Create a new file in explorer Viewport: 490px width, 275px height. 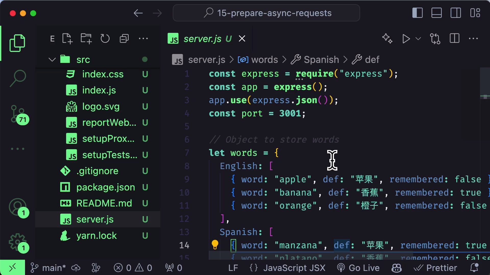[x=67, y=39]
